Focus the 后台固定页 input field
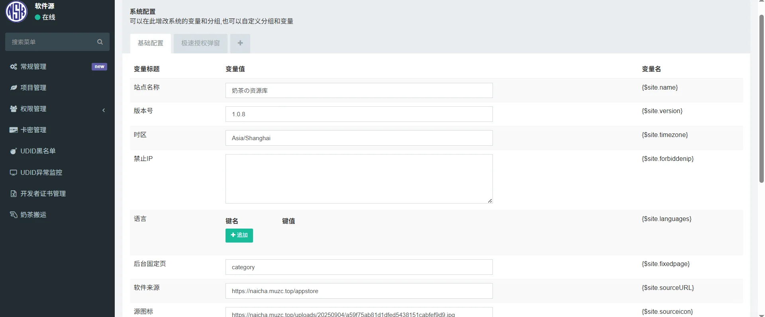The height and width of the screenshot is (317, 765). pos(359,267)
